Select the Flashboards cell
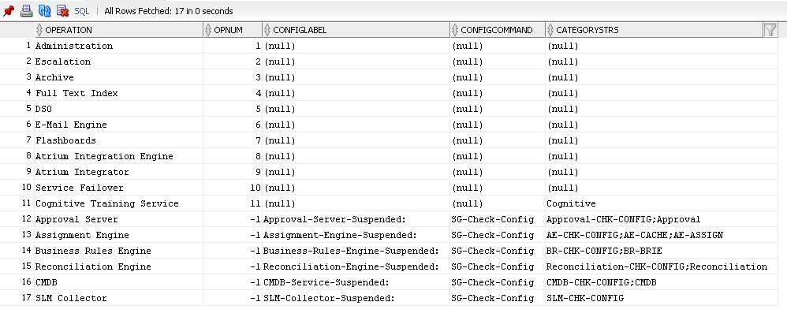 click(x=119, y=140)
